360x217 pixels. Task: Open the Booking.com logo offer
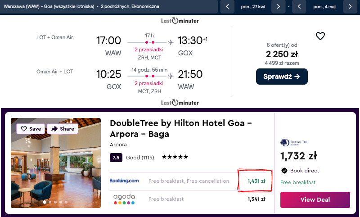click(x=124, y=181)
